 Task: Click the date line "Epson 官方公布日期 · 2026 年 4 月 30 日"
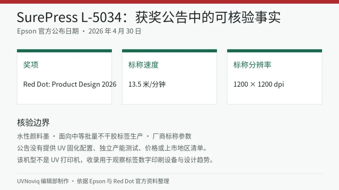point(79,31)
